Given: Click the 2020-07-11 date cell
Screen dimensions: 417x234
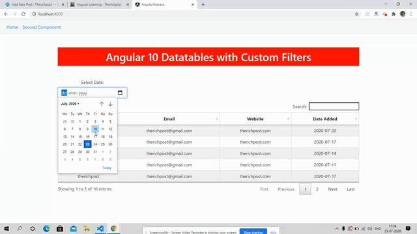Looking at the screenshot, I should pos(325,164).
